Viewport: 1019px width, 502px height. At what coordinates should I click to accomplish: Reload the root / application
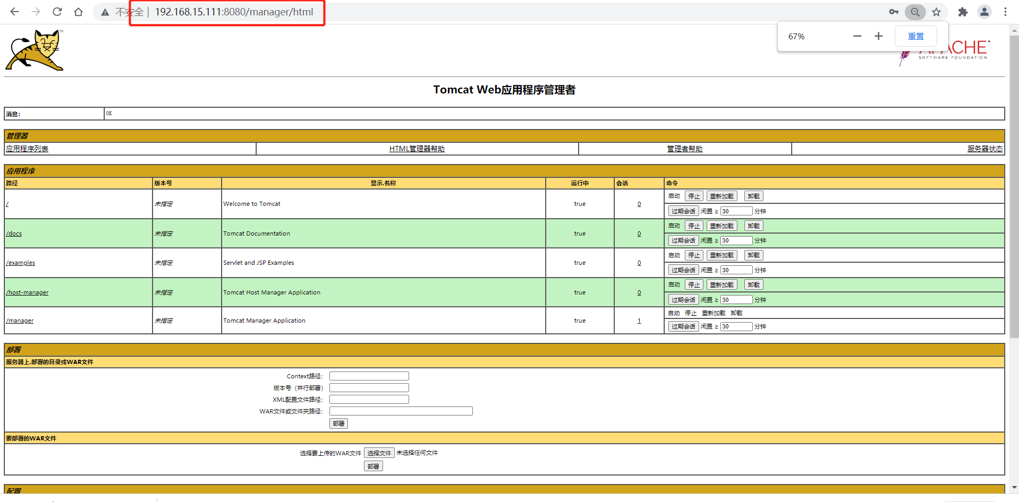tap(721, 196)
